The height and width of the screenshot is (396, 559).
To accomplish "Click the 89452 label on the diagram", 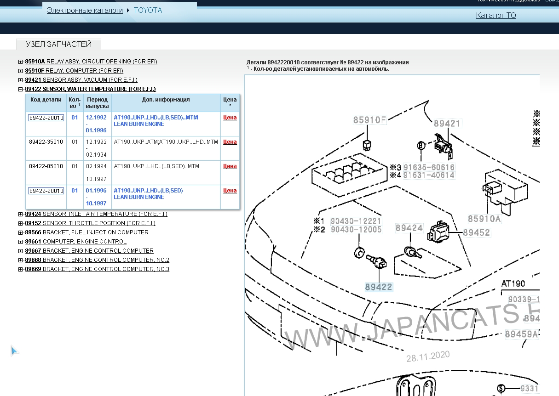I will 476,233.
